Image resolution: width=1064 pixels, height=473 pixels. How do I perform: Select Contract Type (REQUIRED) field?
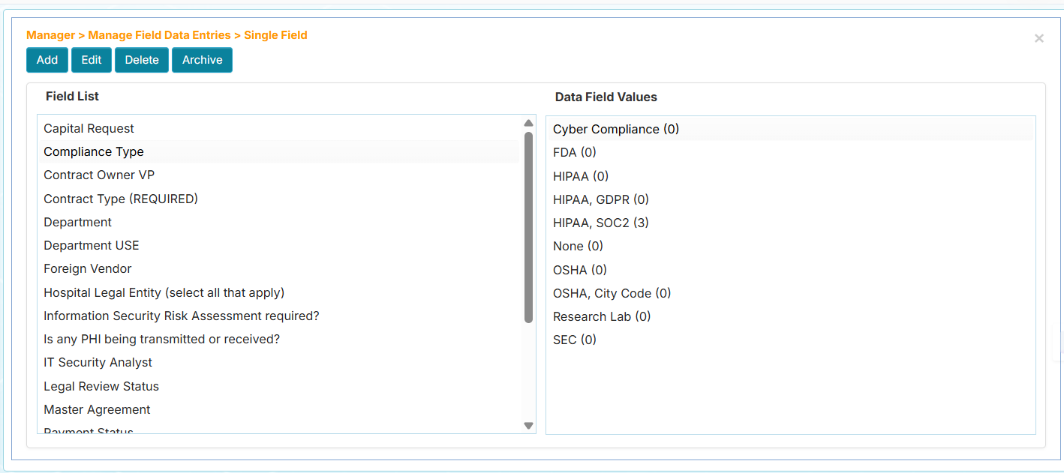coord(121,199)
